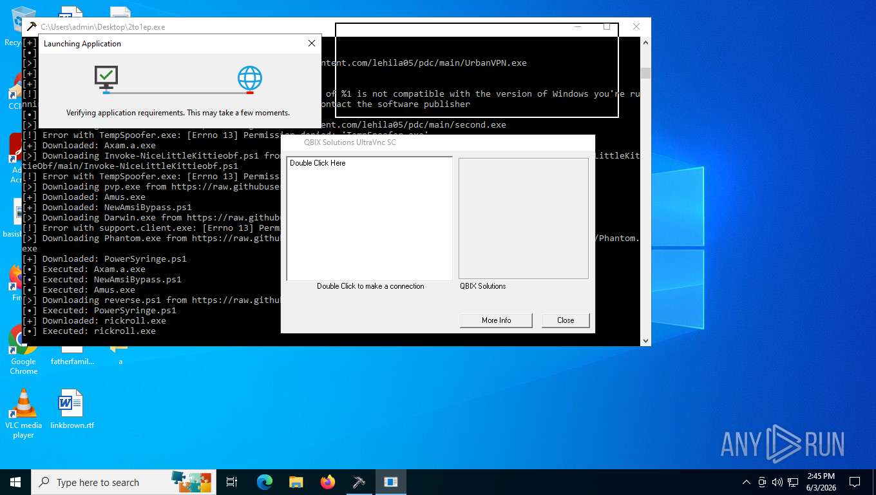Click the Launching Application title text

(82, 44)
